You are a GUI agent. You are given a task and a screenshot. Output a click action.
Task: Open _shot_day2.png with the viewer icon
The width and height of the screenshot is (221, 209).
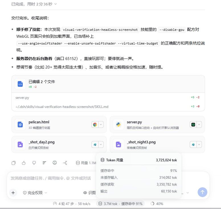point(95,144)
